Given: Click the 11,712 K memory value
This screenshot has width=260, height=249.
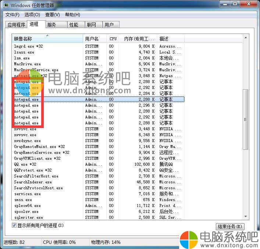Looking at the screenshot, I should click(x=145, y=205).
